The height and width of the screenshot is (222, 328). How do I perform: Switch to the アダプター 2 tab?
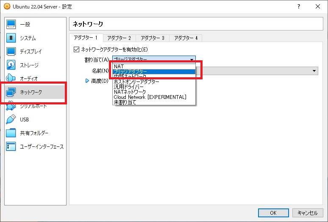[119, 38]
